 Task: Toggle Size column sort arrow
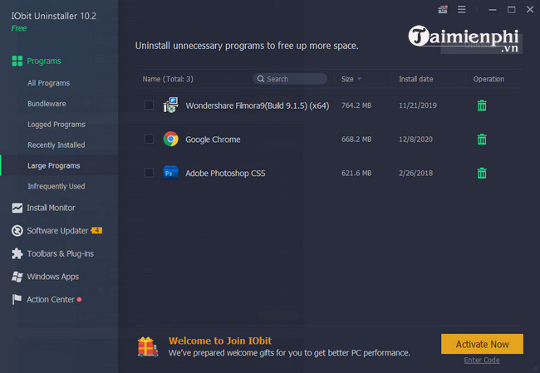coord(359,79)
